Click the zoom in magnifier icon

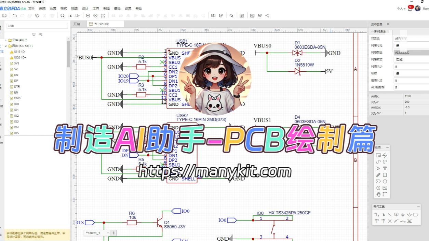[x=88, y=15]
